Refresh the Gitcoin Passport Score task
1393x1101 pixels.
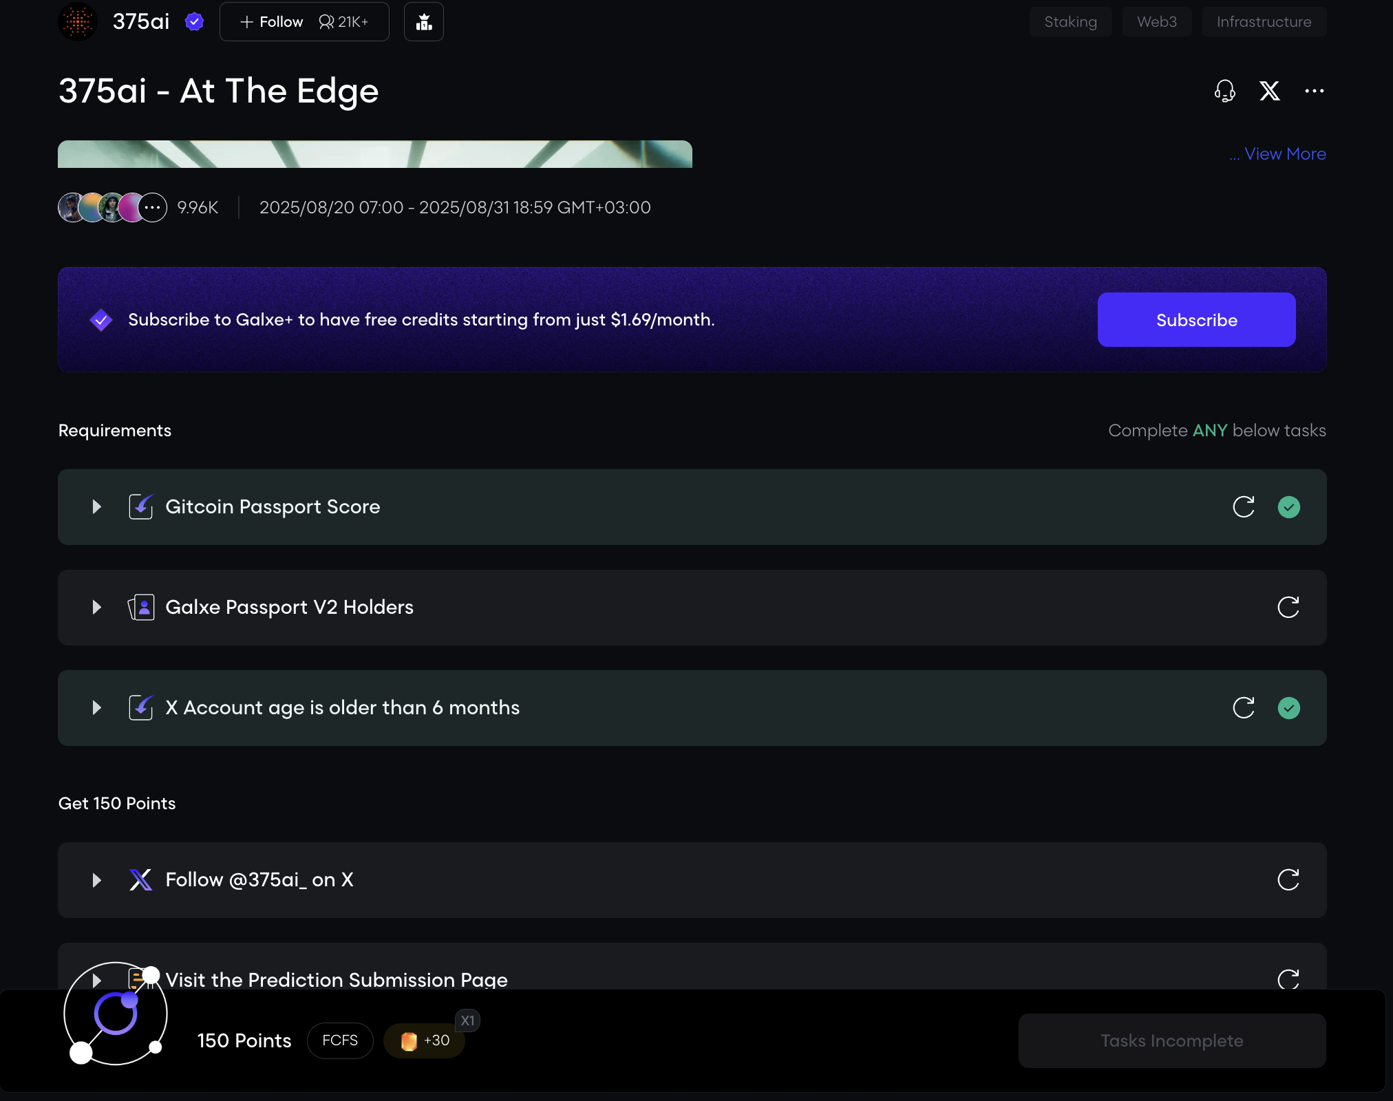point(1243,507)
